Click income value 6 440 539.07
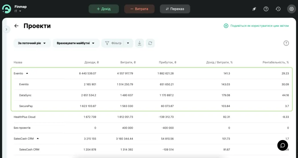The height and width of the screenshot is (158, 298). pyautogui.click(x=88, y=73)
